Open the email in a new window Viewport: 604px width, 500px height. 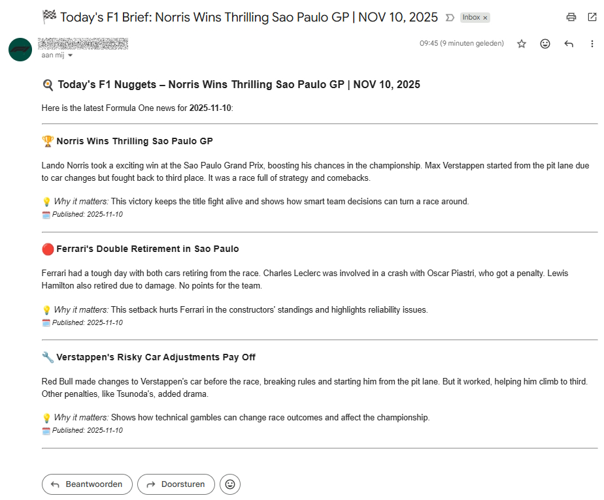[x=592, y=17]
